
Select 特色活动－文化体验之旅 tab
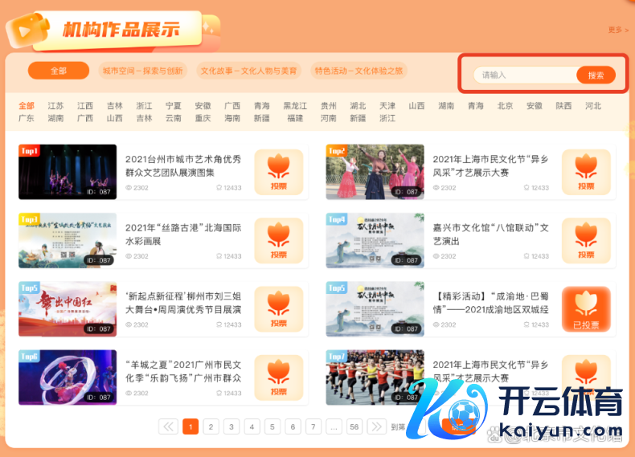(358, 71)
